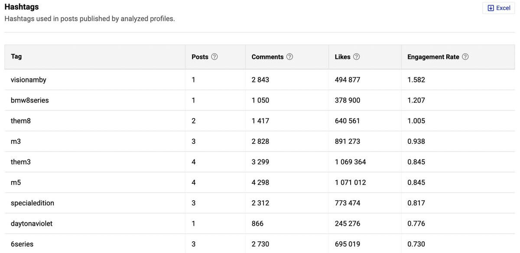This screenshot has height=253, width=520.
Task: Click the 6series hashtag
Action: 22,244
